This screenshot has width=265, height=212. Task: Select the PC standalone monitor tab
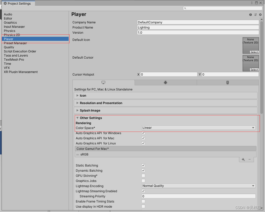click(x=103, y=82)
